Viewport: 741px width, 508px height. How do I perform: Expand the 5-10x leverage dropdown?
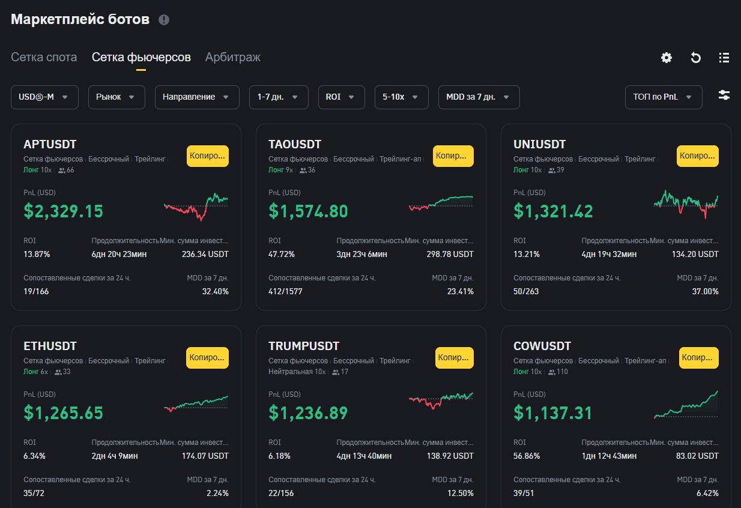(402, 97)
